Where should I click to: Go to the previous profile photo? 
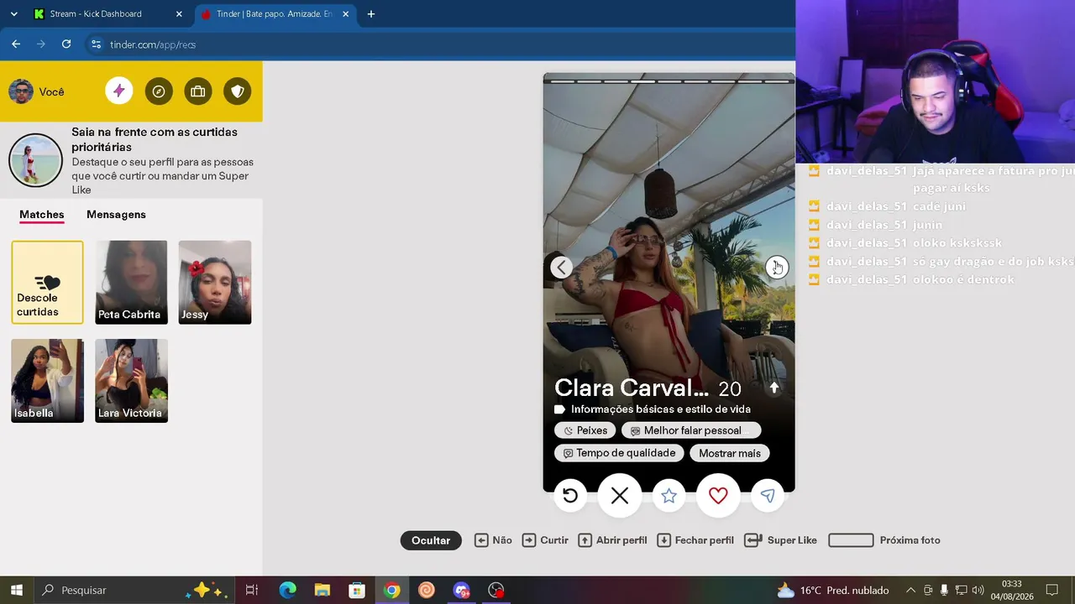point(561,267)
